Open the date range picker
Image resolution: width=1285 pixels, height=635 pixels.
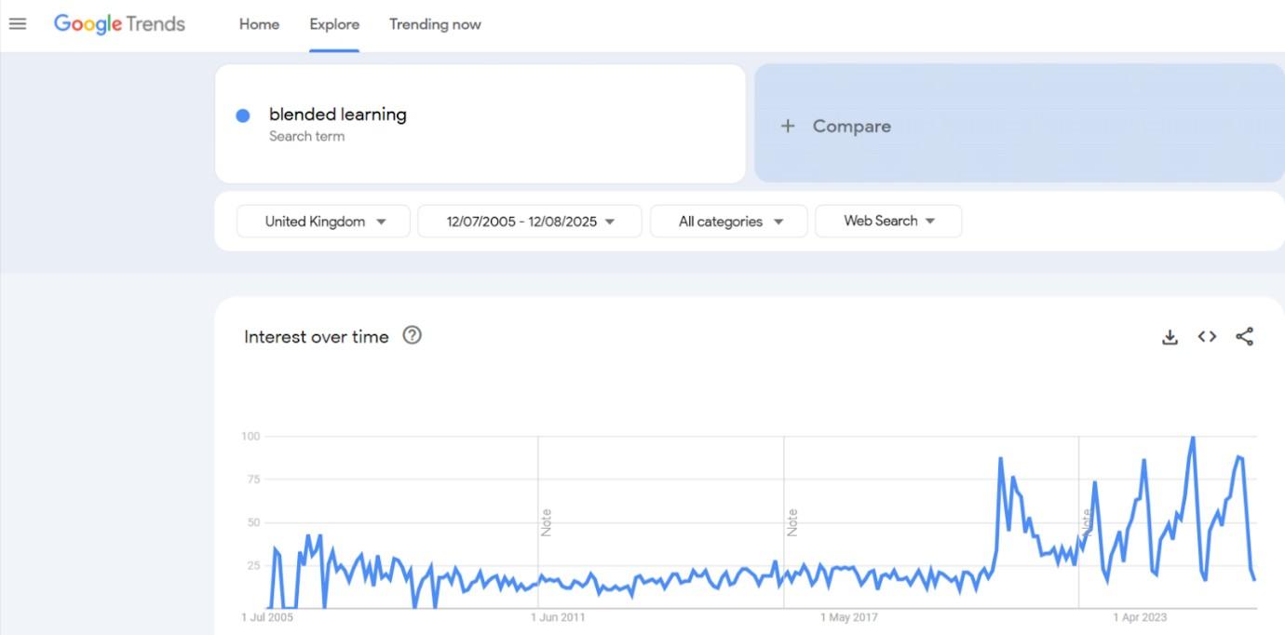(x=529, y=222)
